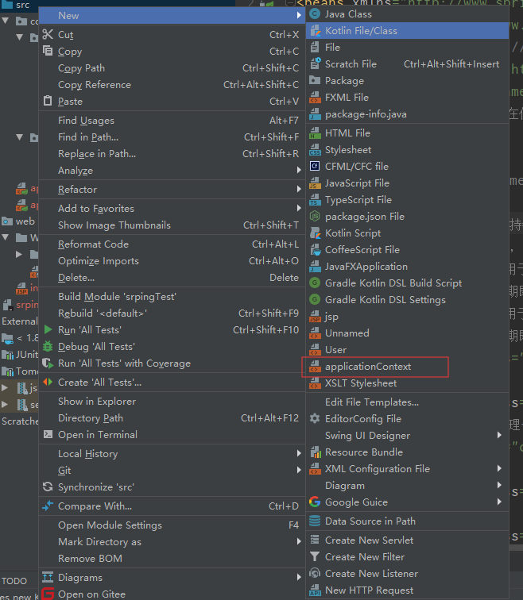Viewport: 523px width, 600px height.
Task: Select the User file template
Action: coord(407,350)
